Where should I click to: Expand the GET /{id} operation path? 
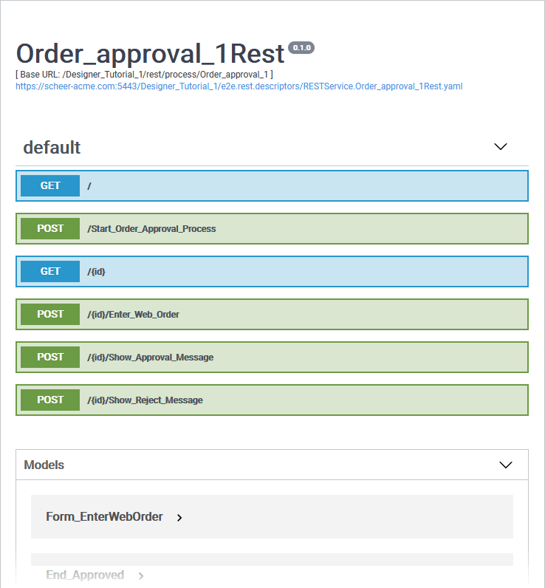97,272
